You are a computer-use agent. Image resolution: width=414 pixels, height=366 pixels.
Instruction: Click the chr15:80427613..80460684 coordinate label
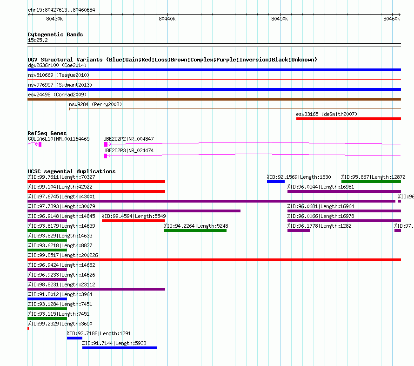click(61, 10)
